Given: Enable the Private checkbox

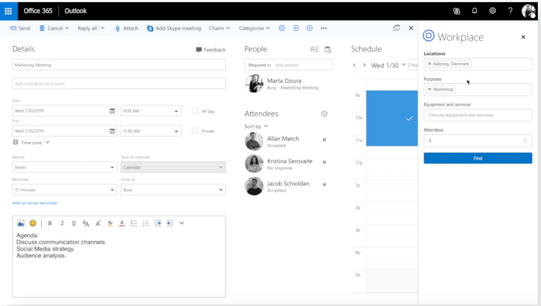Looking at the screenshot, I should 195,131.
